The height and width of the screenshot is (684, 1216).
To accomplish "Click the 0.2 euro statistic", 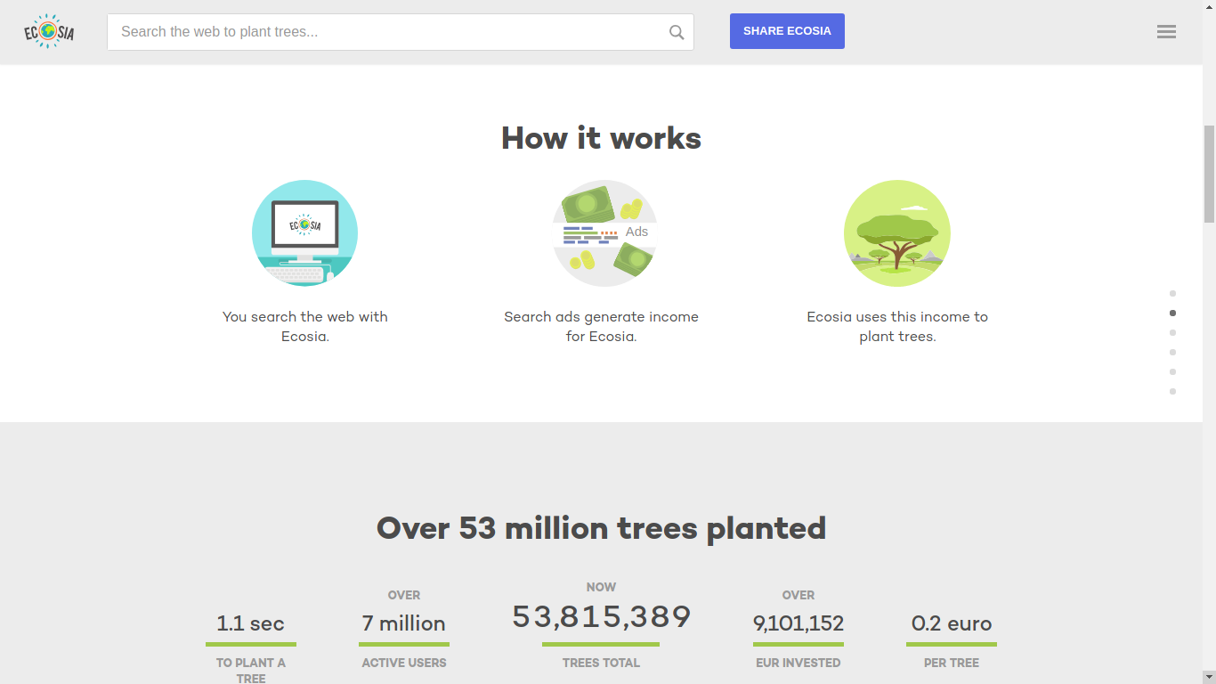I will click(952, 623).
